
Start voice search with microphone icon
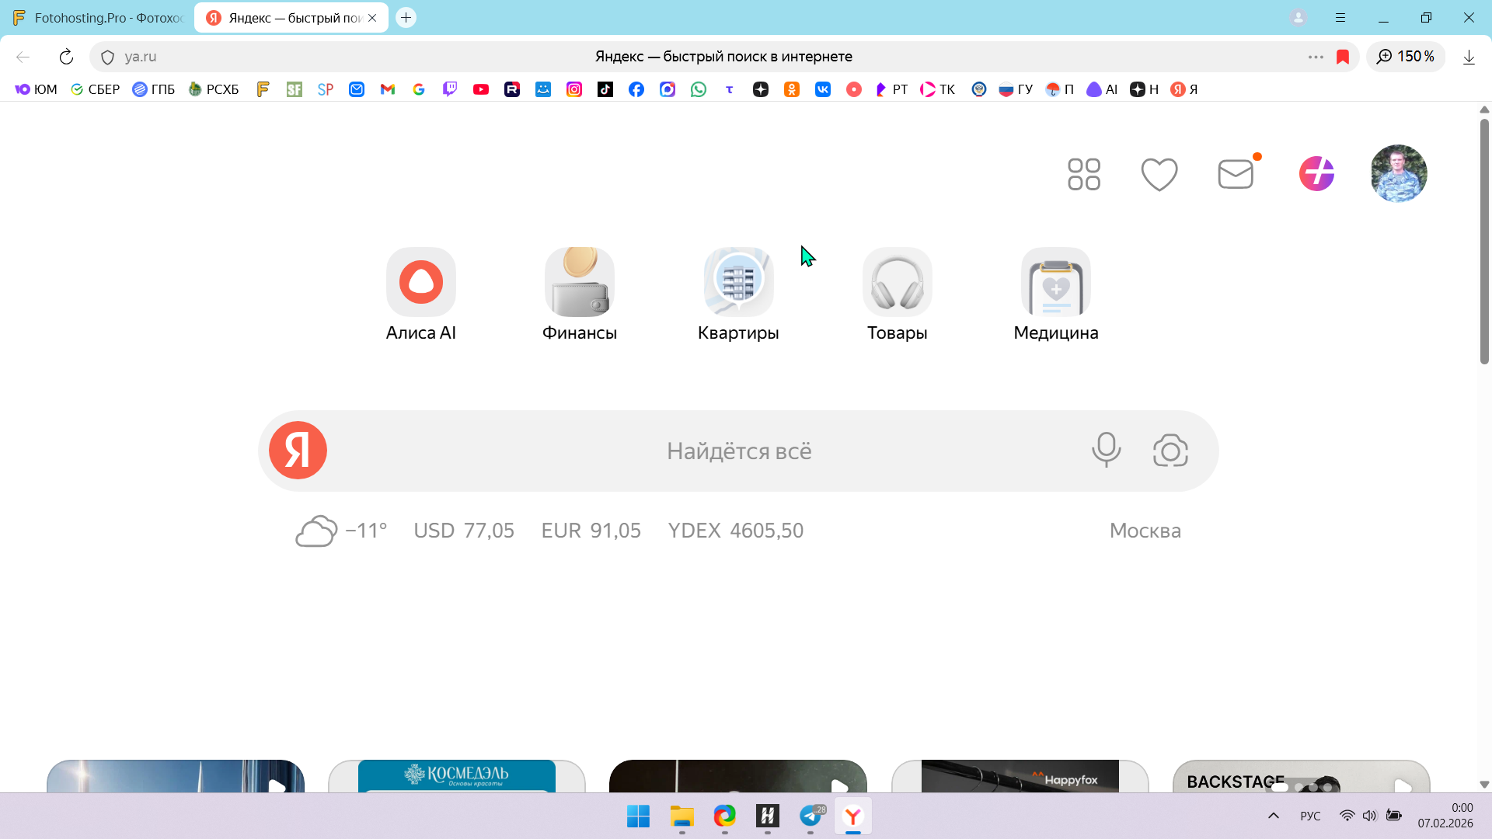tap(1106, 451)
